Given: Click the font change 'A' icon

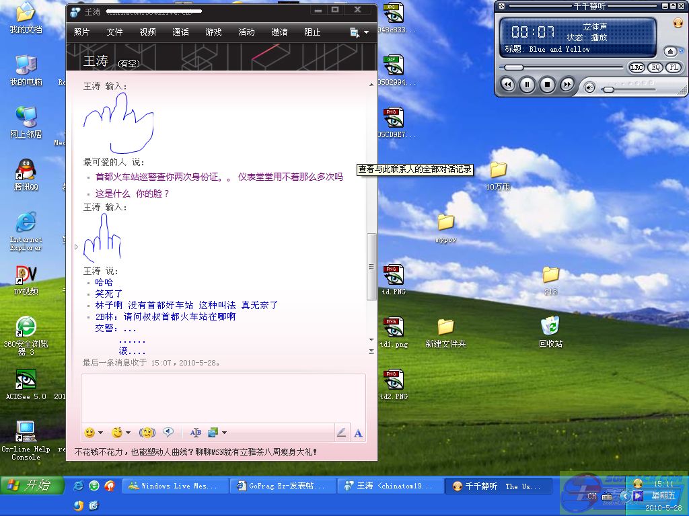Looking at the screenshot, I should [x=358, y=433].
